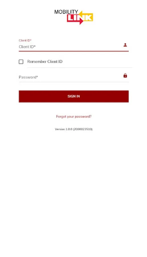The image size is (147, 257).
Task: Click the divider below Remember Client ID
Action: (80, 67)
